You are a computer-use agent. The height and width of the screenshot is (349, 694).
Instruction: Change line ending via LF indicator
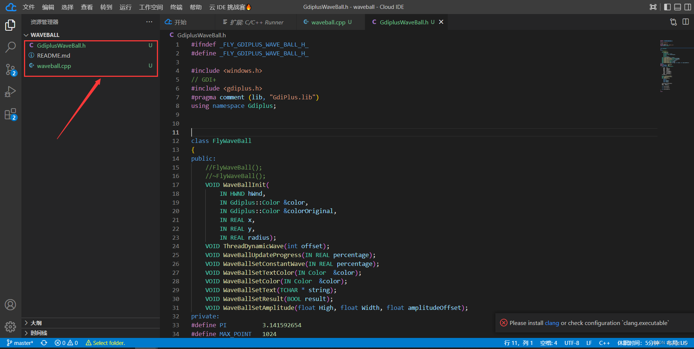click(x=589, y=343)
